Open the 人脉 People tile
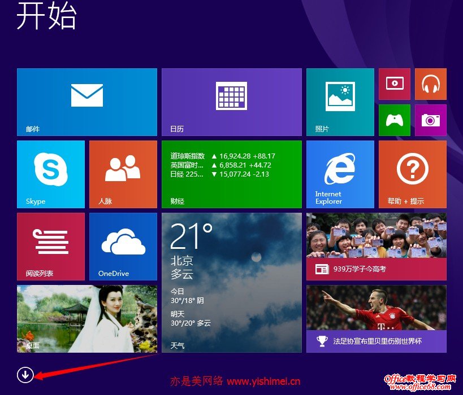Screen dimensions: 463x395 pyautogui.click(x=122, y=174)
